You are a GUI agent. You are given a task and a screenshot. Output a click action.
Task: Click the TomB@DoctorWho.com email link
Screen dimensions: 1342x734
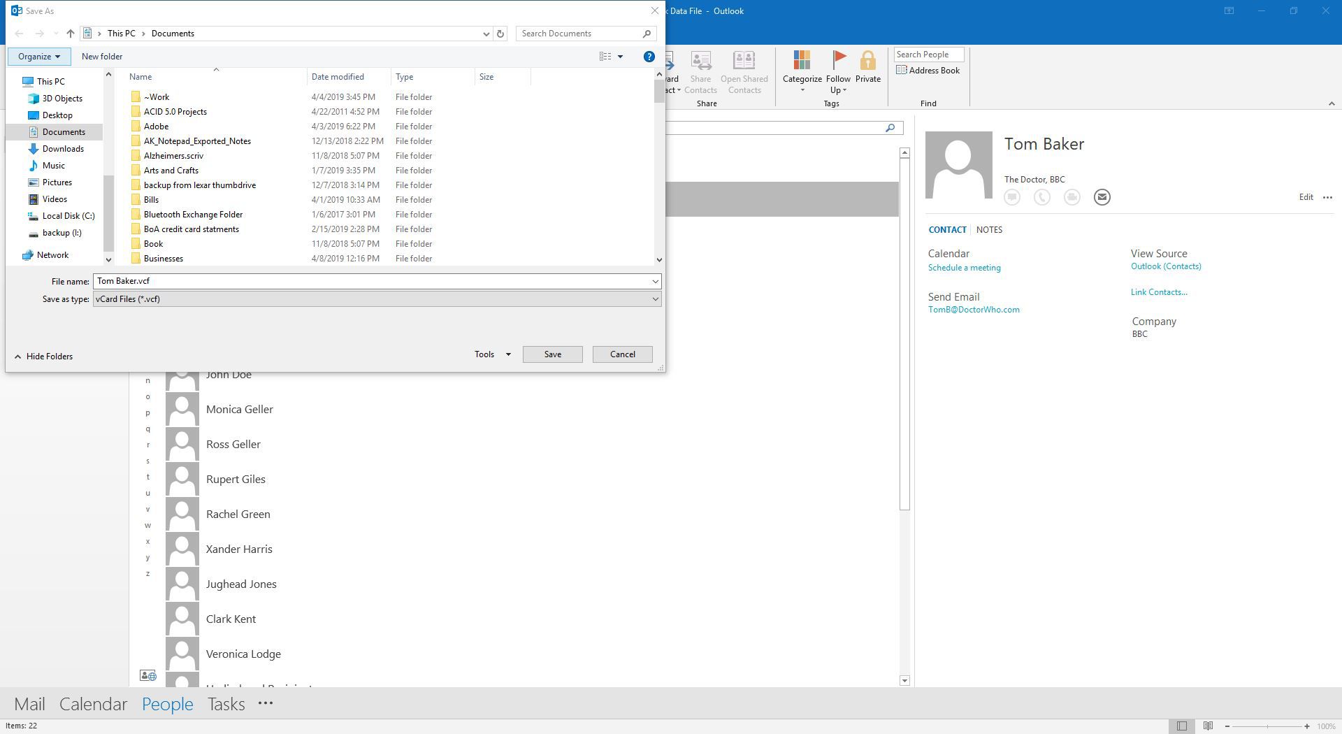[x=974, y=310]
